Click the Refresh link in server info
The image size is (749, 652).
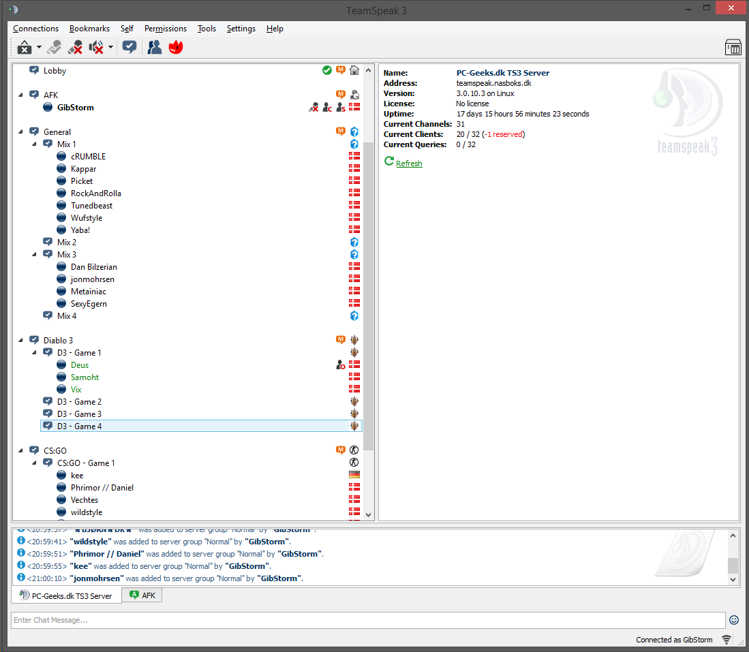coord(409,164)
